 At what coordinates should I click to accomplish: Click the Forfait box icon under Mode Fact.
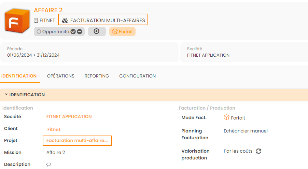226,117
